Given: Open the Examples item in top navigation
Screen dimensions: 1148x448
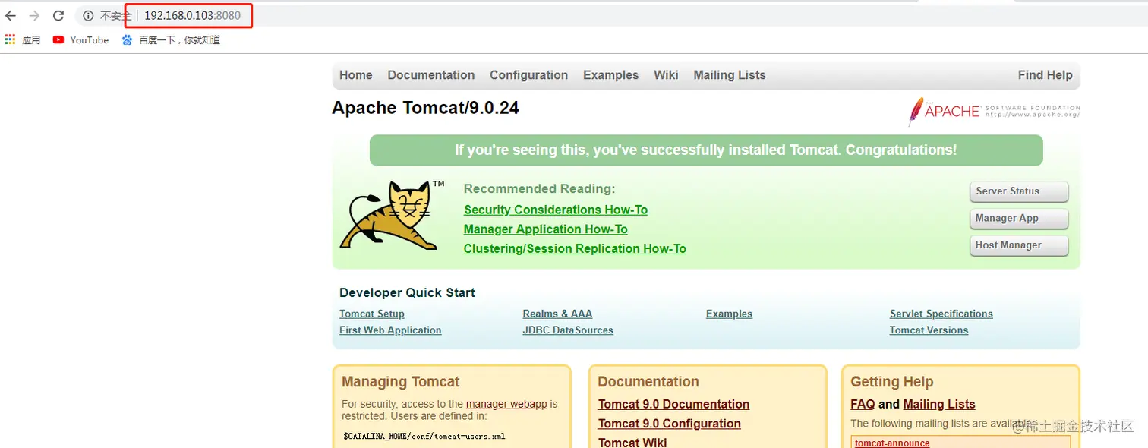Looking at the screenshot, I should coord(610,75).
